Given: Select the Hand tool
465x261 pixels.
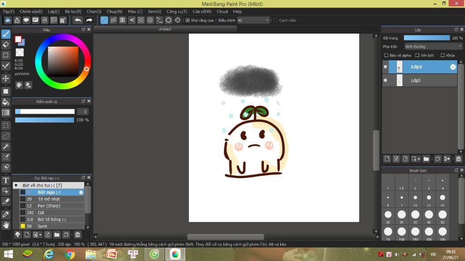Looking at the screenshot, I should (x=5, y=225).
